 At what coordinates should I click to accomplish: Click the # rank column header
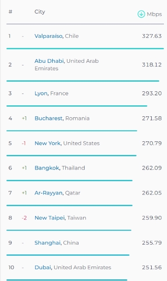point(11,12)
